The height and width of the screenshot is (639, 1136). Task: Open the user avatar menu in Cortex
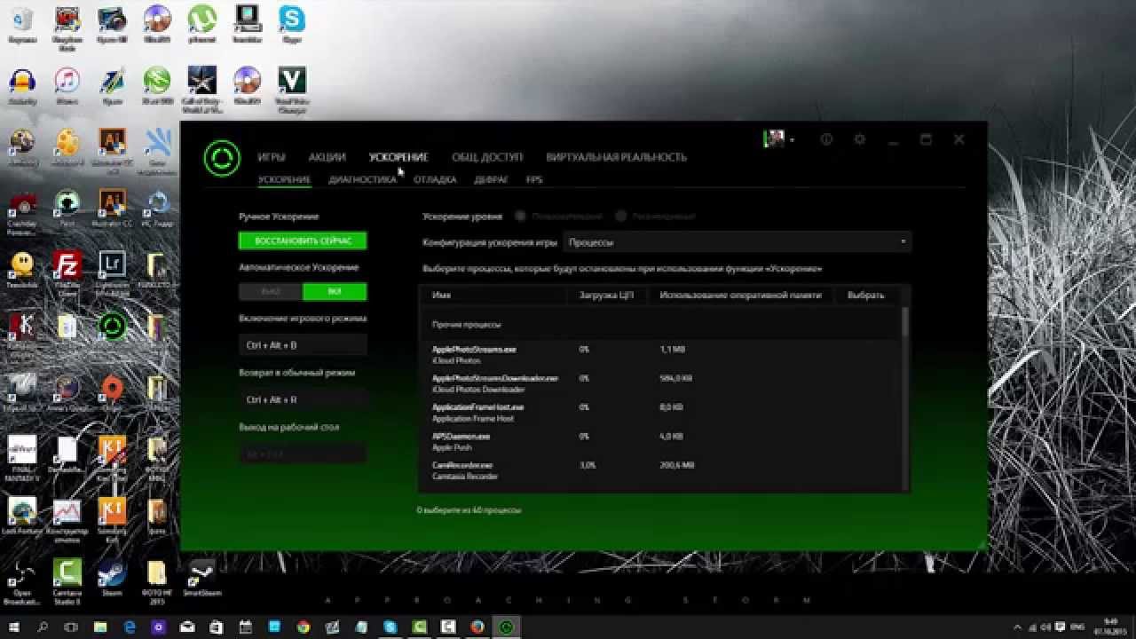point(778,139)
